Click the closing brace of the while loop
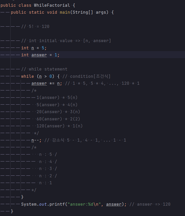 point(22,197)
